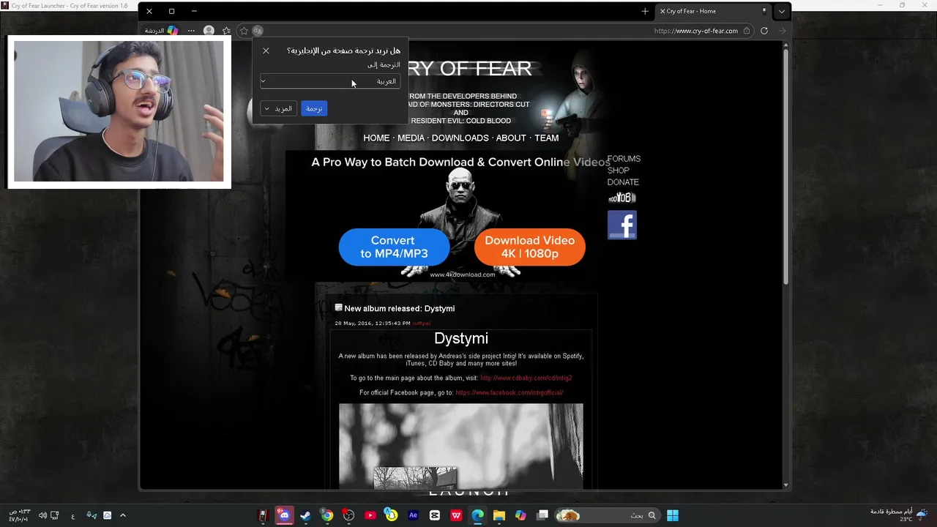937x527 pixels.
Task: Click the scrollbar down arrow
Action: pos(786,485)
